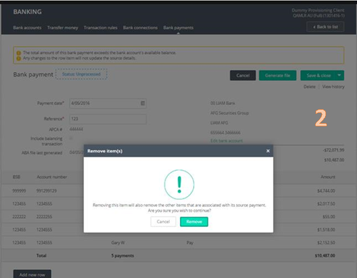Open the Payment date calendar icon
This screenshot has height=278, width=357.
(143, 104)
